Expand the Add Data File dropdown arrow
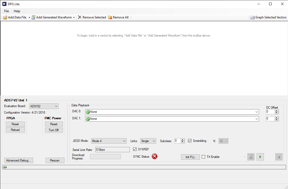The image size is (288, 189). 29,17
